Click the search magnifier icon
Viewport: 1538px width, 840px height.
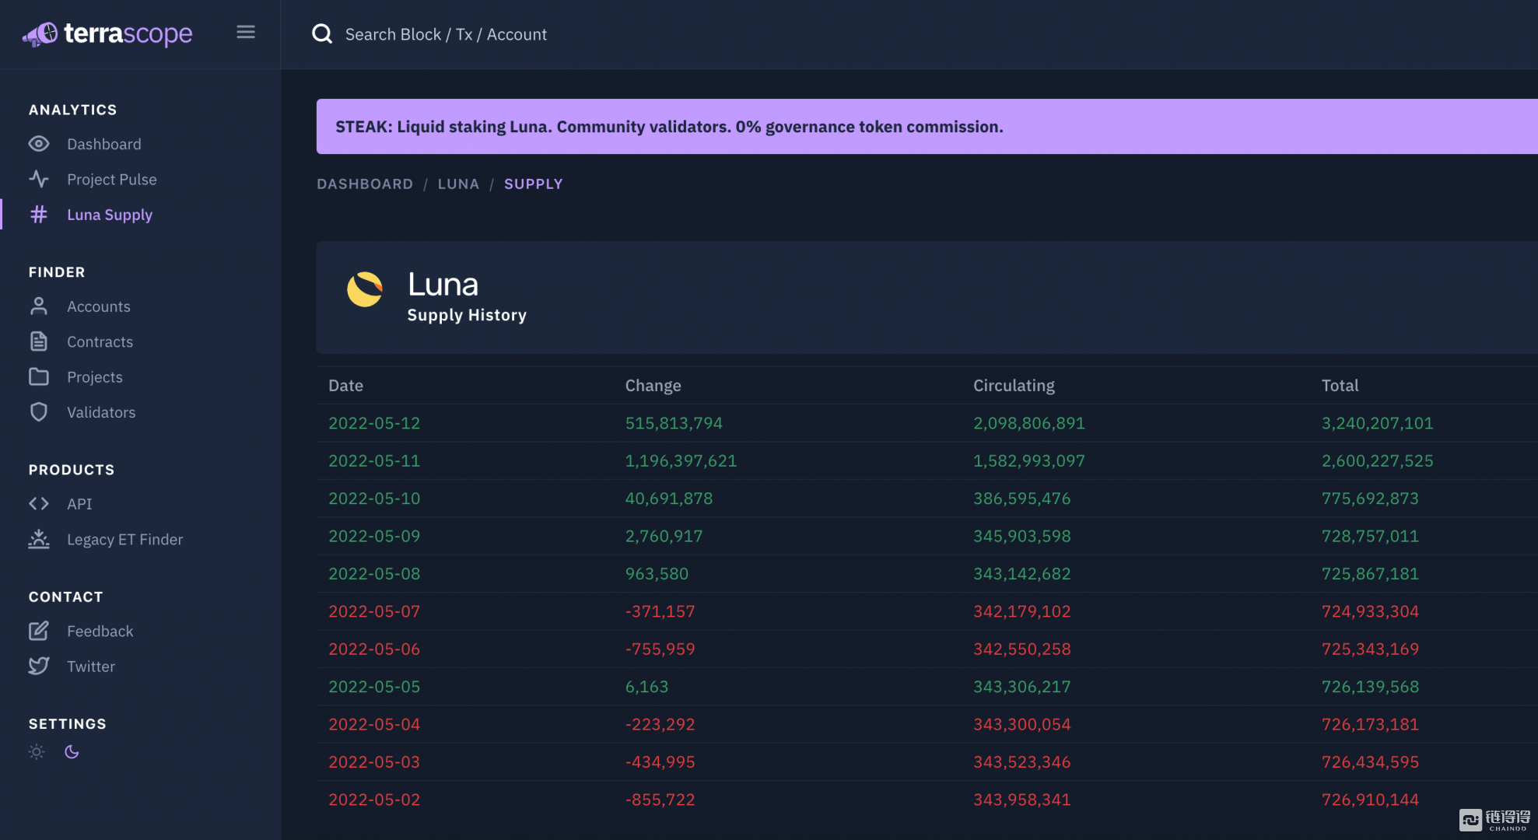322,34
